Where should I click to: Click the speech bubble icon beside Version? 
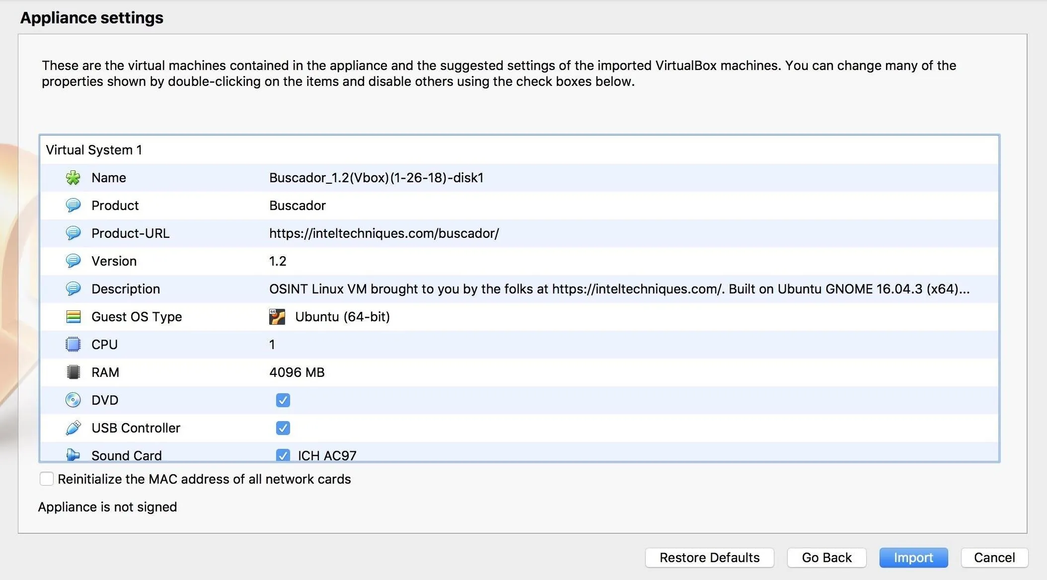click(x=73, y=261)
